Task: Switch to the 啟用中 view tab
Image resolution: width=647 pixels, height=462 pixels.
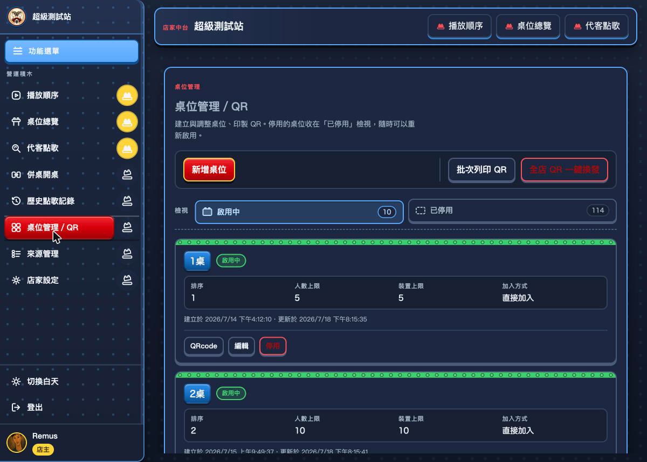Action: coord(299,212)
